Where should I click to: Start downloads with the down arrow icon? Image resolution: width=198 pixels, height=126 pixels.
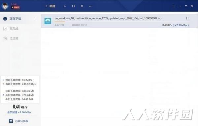coord(65,6)
